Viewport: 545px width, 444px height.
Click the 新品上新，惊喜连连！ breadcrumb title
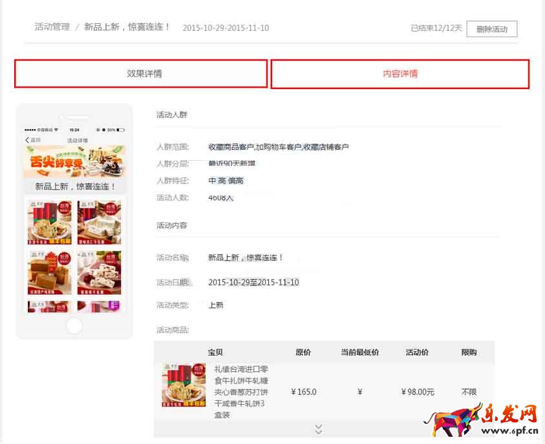tap(127, 27)
